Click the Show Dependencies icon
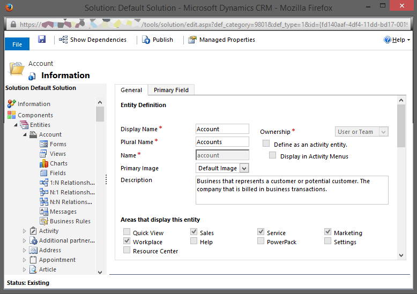This screenshot has width=417, height=294. [63, 40]
